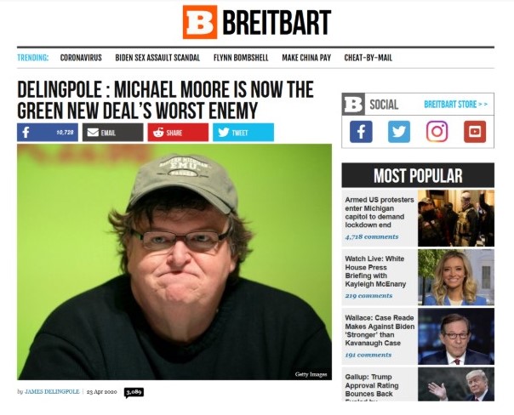Open the Biden Sex Assault Scandal trending topic
514x415 pixels.
157,58
